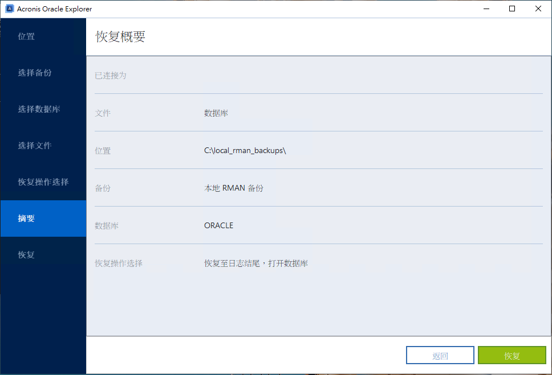Click the Acronis Oracle Explorer title text
The image size is (552, 375).
[x=55, y=9]
